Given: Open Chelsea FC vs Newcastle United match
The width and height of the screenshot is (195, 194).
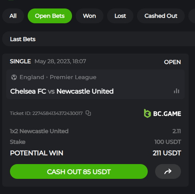Looking at the screenshot, I should click(x=62, y=91).
